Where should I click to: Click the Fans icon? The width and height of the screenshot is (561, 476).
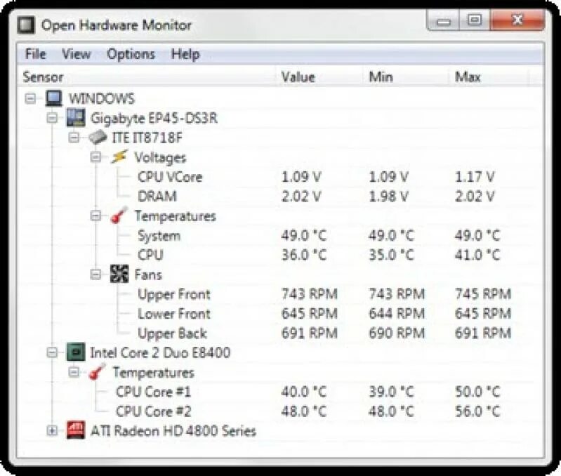point(119,274)
